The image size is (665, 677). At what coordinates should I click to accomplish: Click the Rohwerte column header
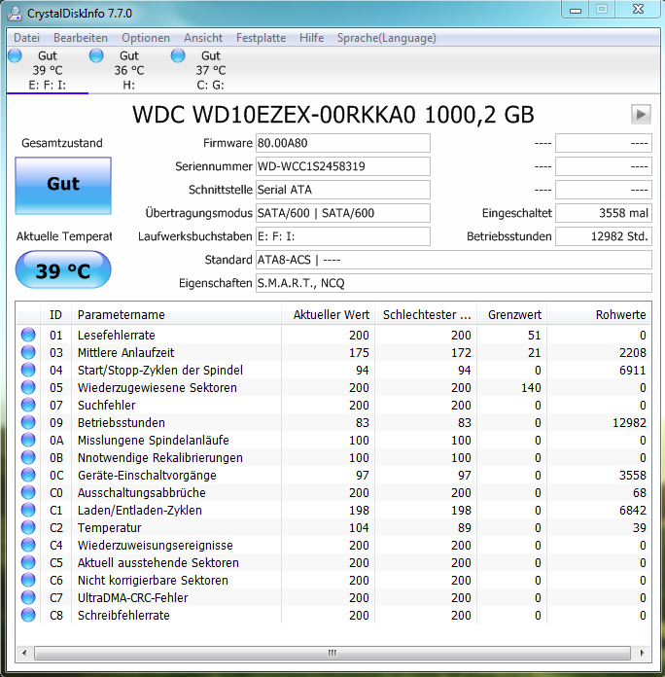(599, 315)
